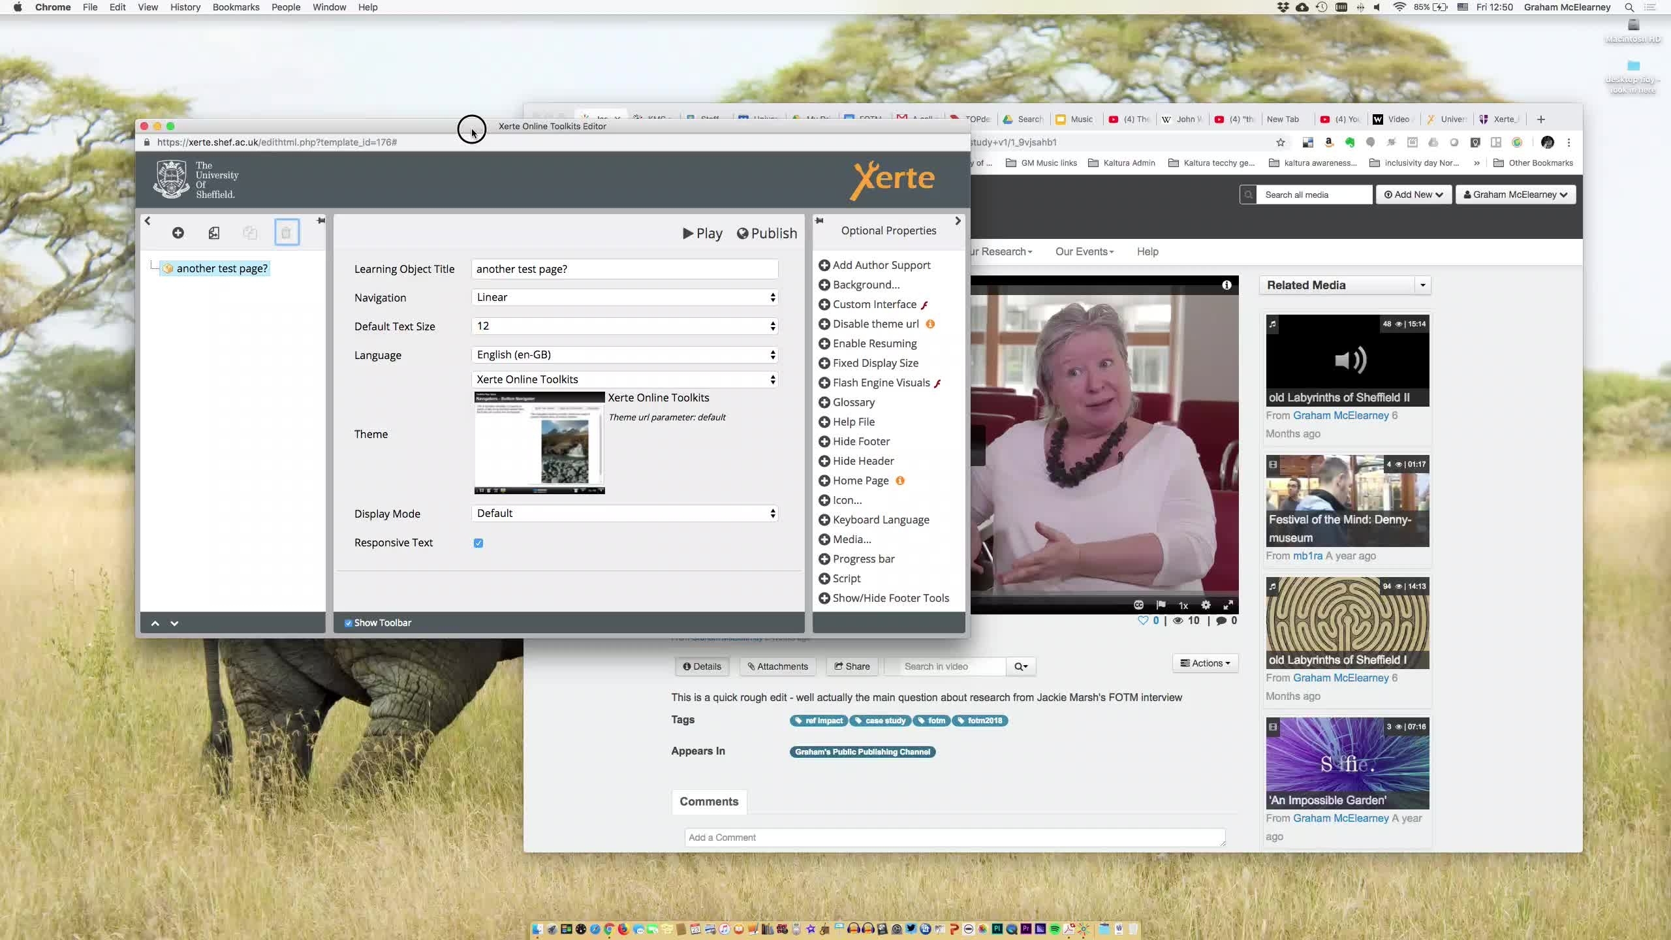Image resolution: width=1671 pixels, height=940 pixels.
Task: Pin the page tree panel
Action: coord(320,221)
